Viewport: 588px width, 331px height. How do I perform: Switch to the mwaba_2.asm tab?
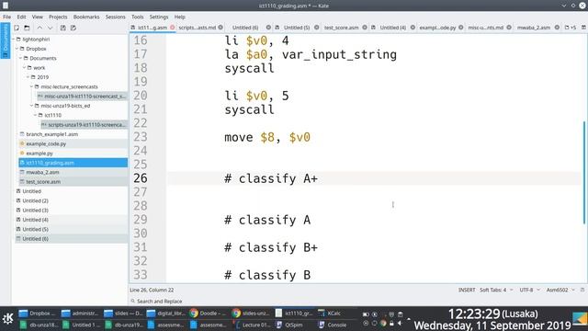coord(533,28)
